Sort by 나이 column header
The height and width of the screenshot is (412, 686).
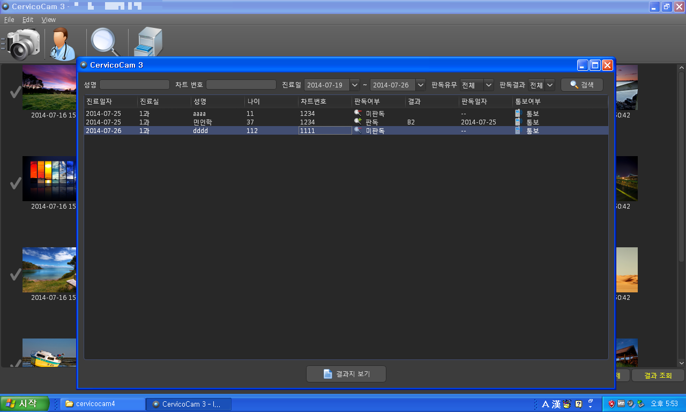(272, 101)
